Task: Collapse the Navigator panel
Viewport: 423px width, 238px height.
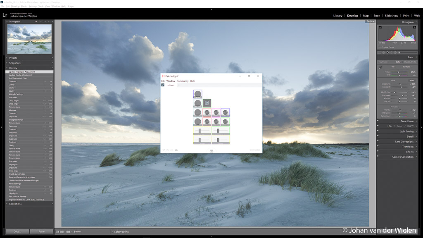Action: click(x=7, y=21)
